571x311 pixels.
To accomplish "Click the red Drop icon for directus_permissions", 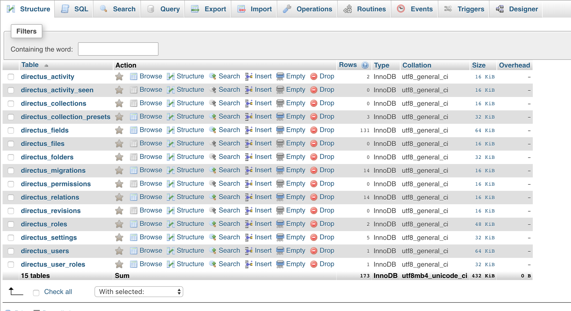I will point(314,184).
